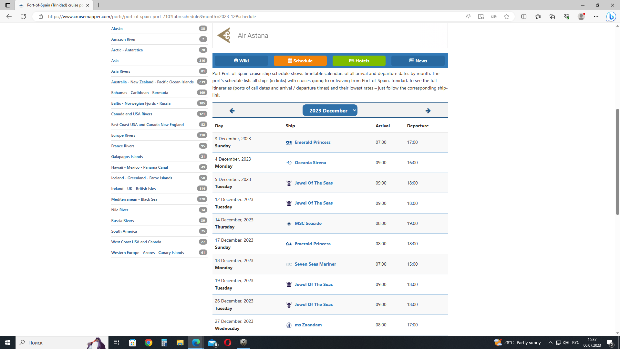Refresh the current page
This screenshot has height=349, width=620.
pos(23,16)
